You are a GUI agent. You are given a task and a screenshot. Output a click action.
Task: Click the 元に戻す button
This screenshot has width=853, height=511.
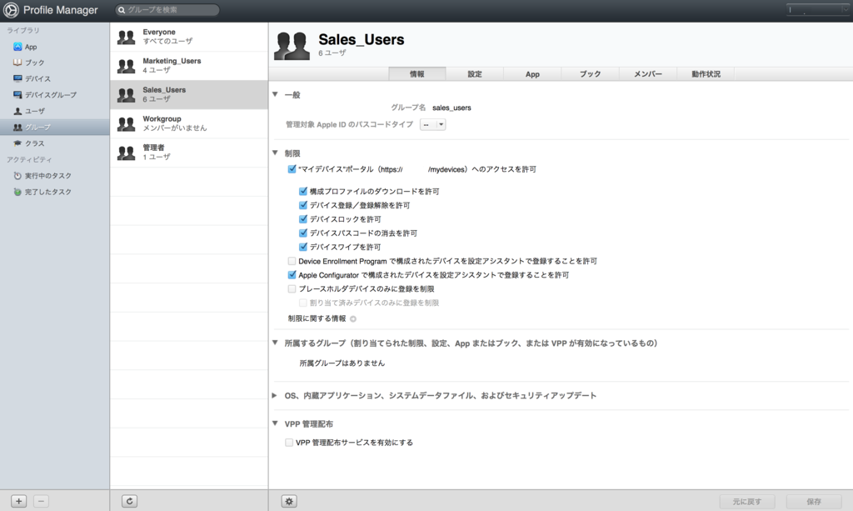point(747,501)
